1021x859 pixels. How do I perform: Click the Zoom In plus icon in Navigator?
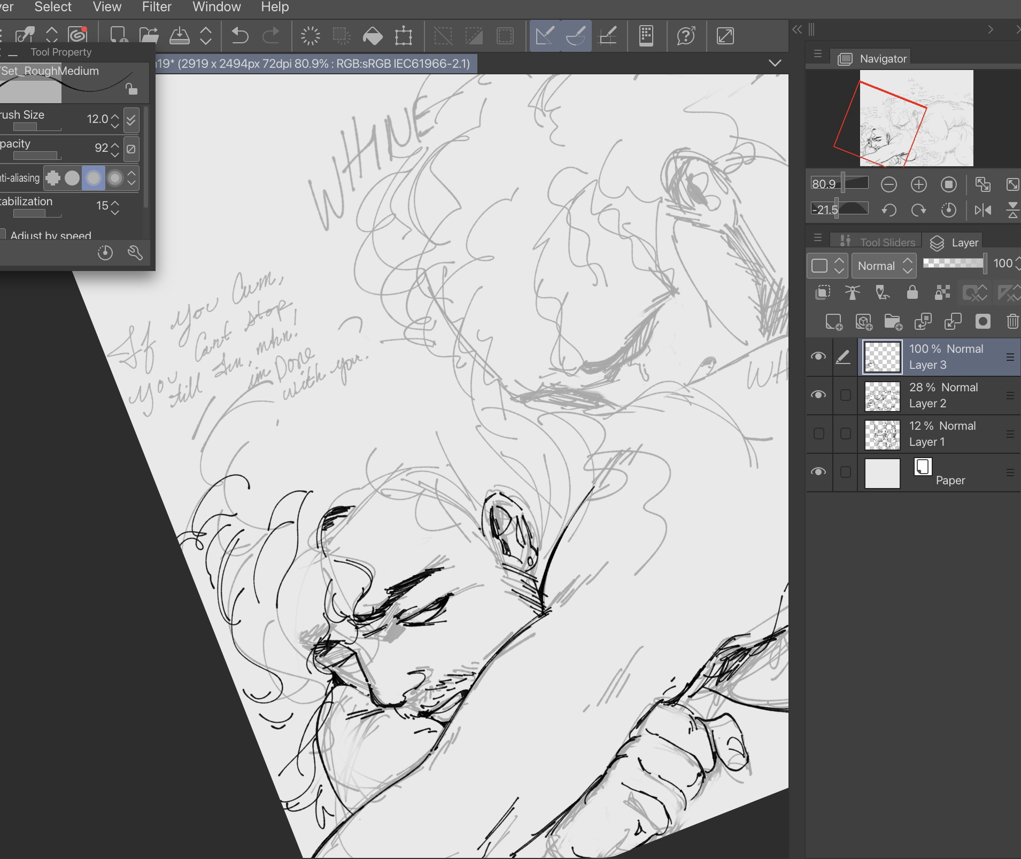[x=918, y=185]
